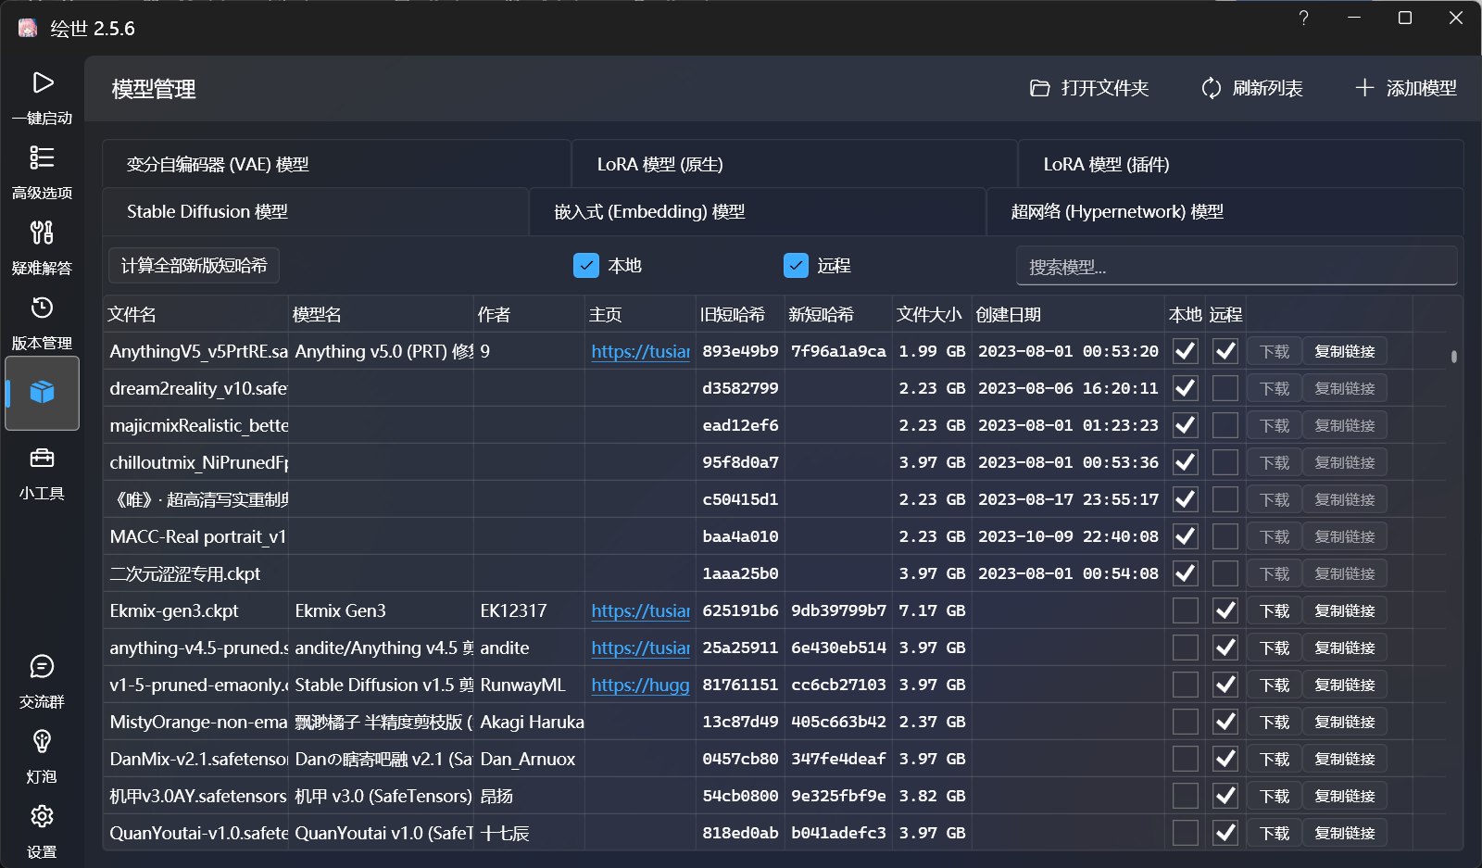Screen dimensions: 1482x868
Task: Open homepage link for Ekmix-gen3.ckpt
Action: (640, 610)
